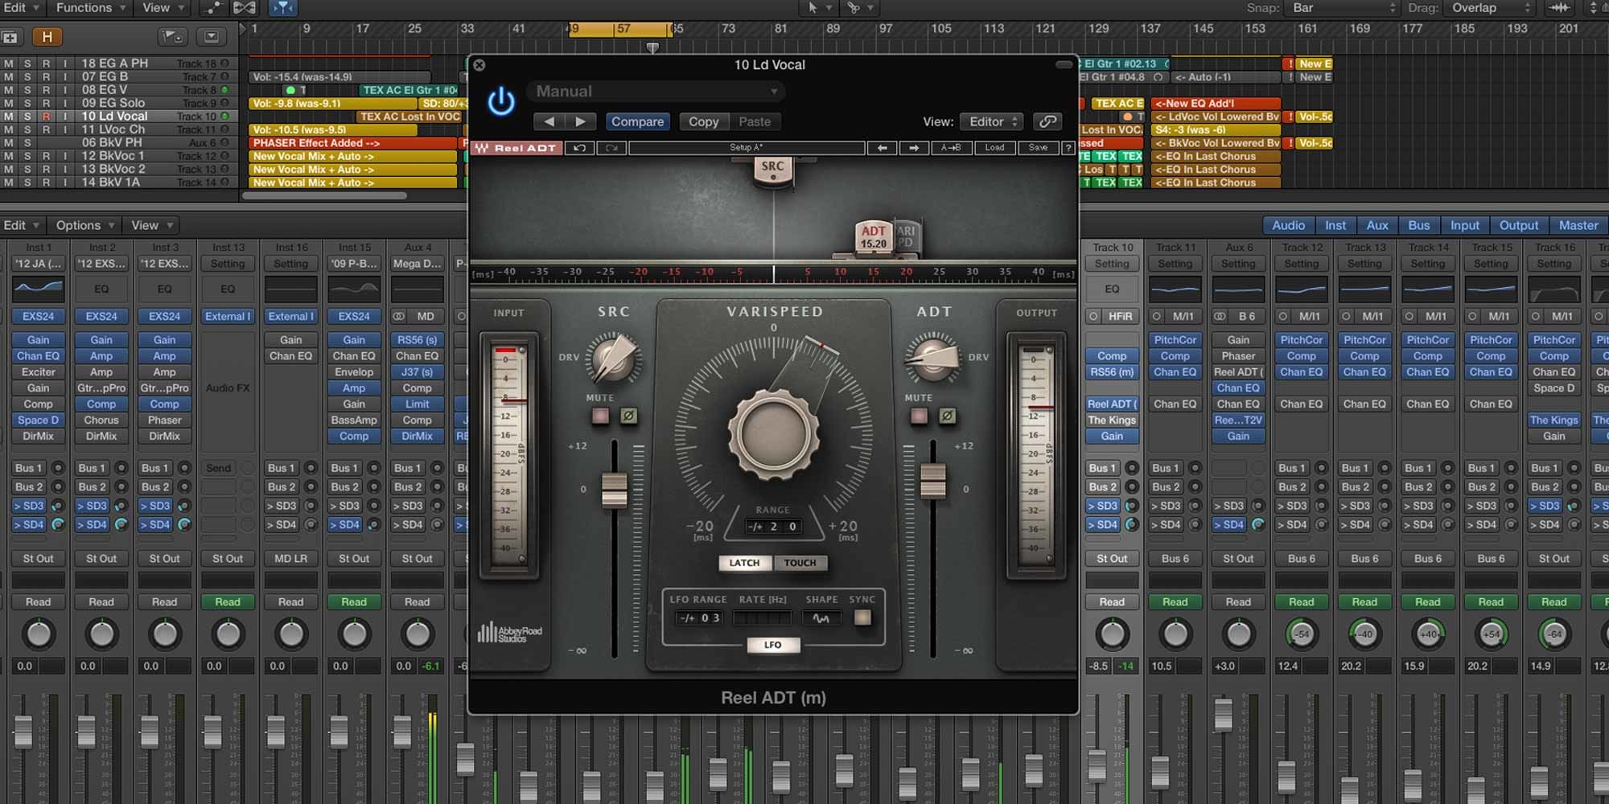Show Aux channels in mixer filter
This screenshot has height=804, width=1609.
tap(1377, 225)
